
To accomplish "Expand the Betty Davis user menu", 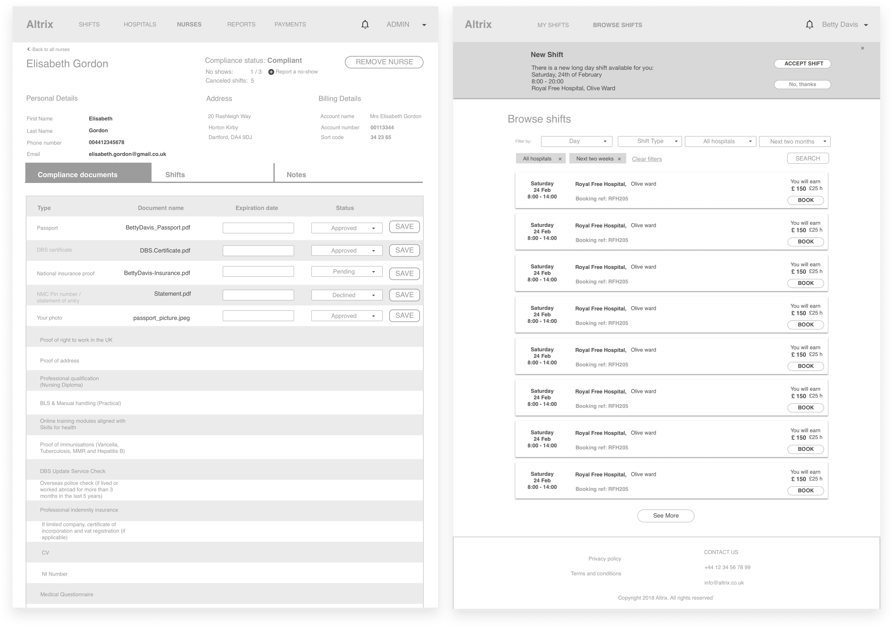I will click(866, 25).
